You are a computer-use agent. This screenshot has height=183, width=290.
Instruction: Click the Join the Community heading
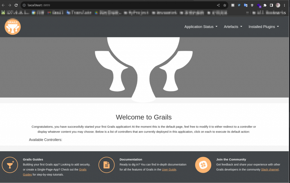point(231,159)
